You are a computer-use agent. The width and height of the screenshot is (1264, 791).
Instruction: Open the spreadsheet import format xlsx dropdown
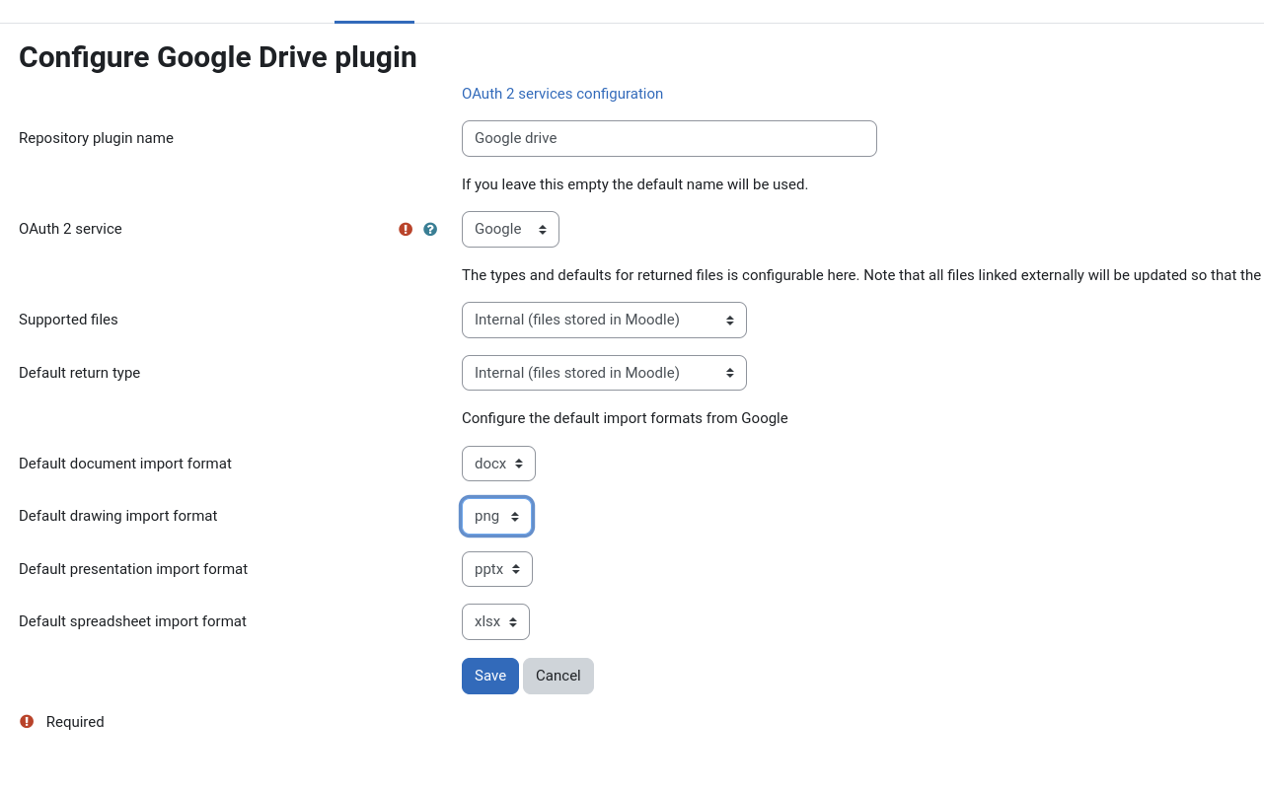tap(495, 621)
